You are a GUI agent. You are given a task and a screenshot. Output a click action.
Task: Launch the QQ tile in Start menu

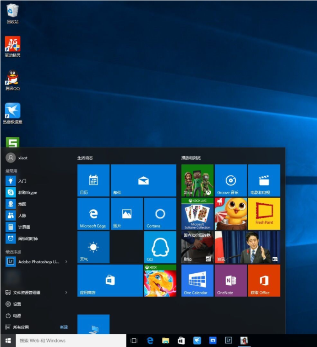coord(160,247)
